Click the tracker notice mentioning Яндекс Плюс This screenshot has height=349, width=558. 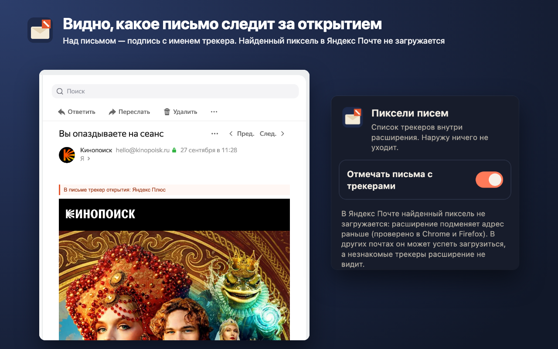coord(174,190)
